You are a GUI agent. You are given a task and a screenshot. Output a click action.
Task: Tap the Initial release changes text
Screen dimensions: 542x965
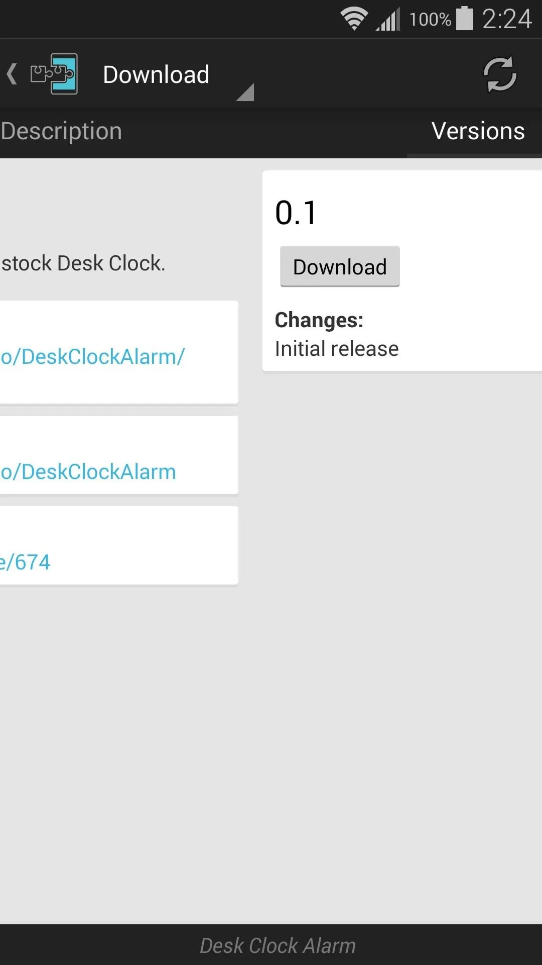pyautogui.click(x=337, y=348)
